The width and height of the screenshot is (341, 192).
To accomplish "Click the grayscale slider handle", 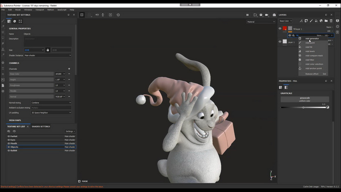I will coord(303,108).
